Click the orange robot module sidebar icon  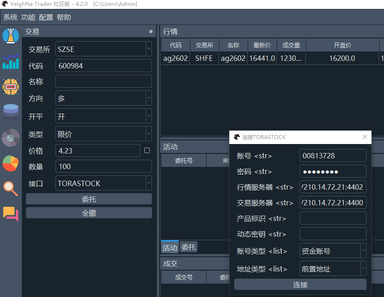[11, 86]
